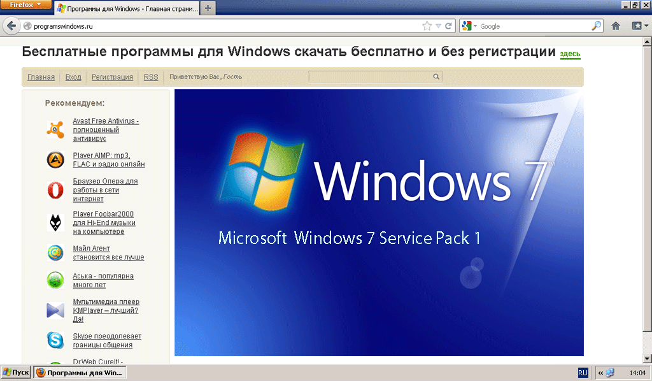Open Аська - популярна много лет link
The width and height of the screenshot is (652, 381).
(x=103, y=280)
